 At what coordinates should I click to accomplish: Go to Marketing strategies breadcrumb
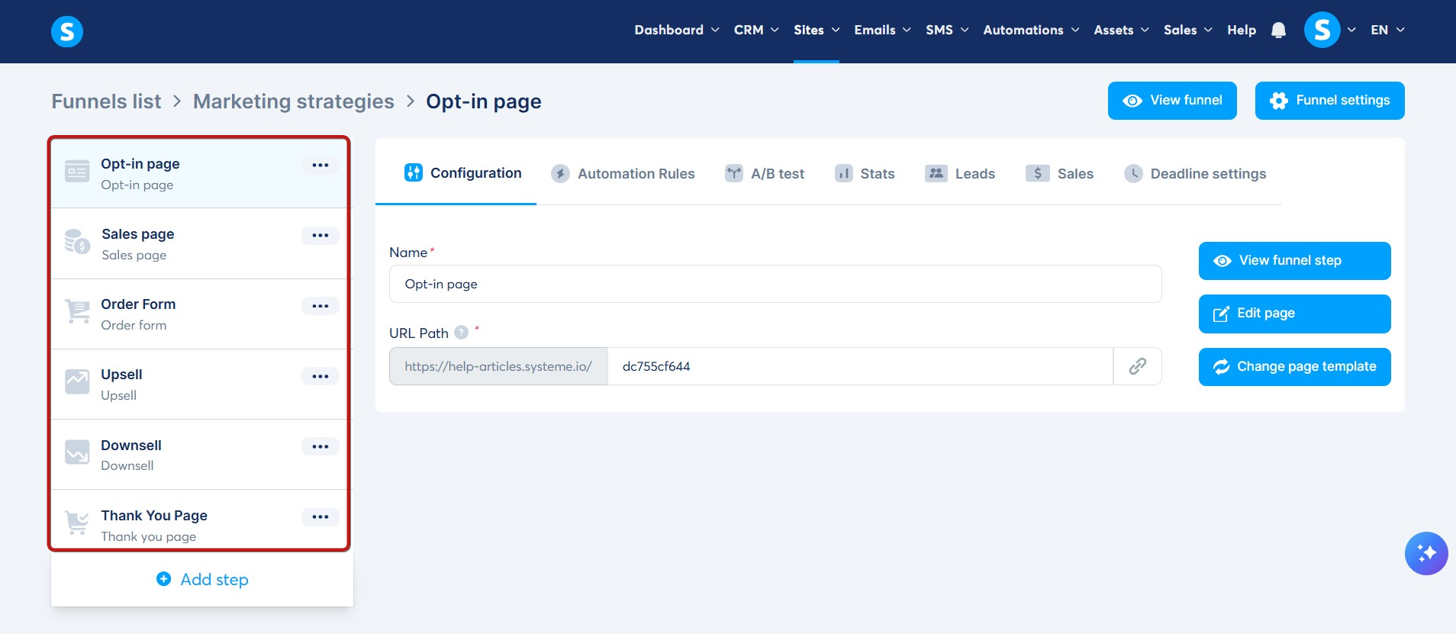294,101
